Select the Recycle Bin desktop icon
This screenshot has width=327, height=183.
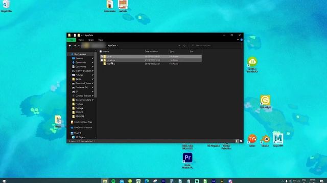pos(6,6)
